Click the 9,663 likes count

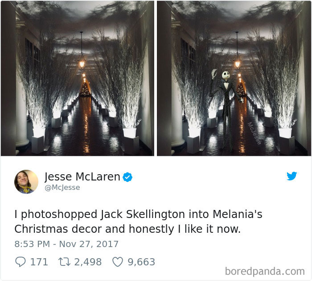point(141,262)
